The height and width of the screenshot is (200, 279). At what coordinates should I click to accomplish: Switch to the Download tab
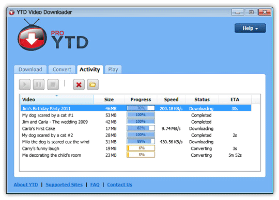(x=30, y=70)
